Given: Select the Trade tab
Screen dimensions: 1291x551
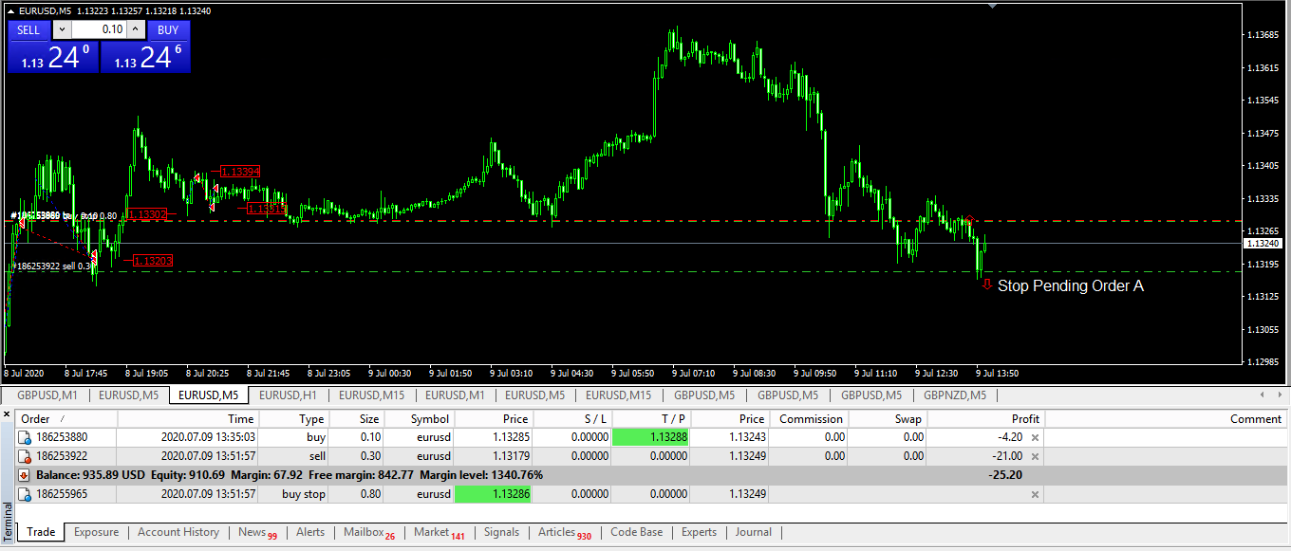Looking at the screenshot, I should 41,532.
